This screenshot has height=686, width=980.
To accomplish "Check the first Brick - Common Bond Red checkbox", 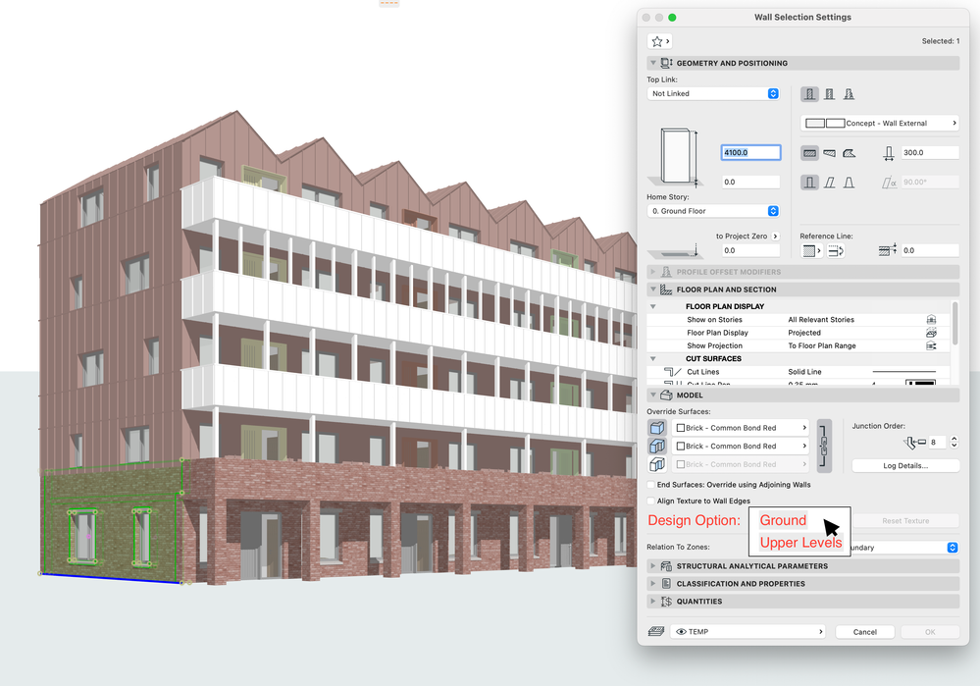I will (x=681, y=428).
